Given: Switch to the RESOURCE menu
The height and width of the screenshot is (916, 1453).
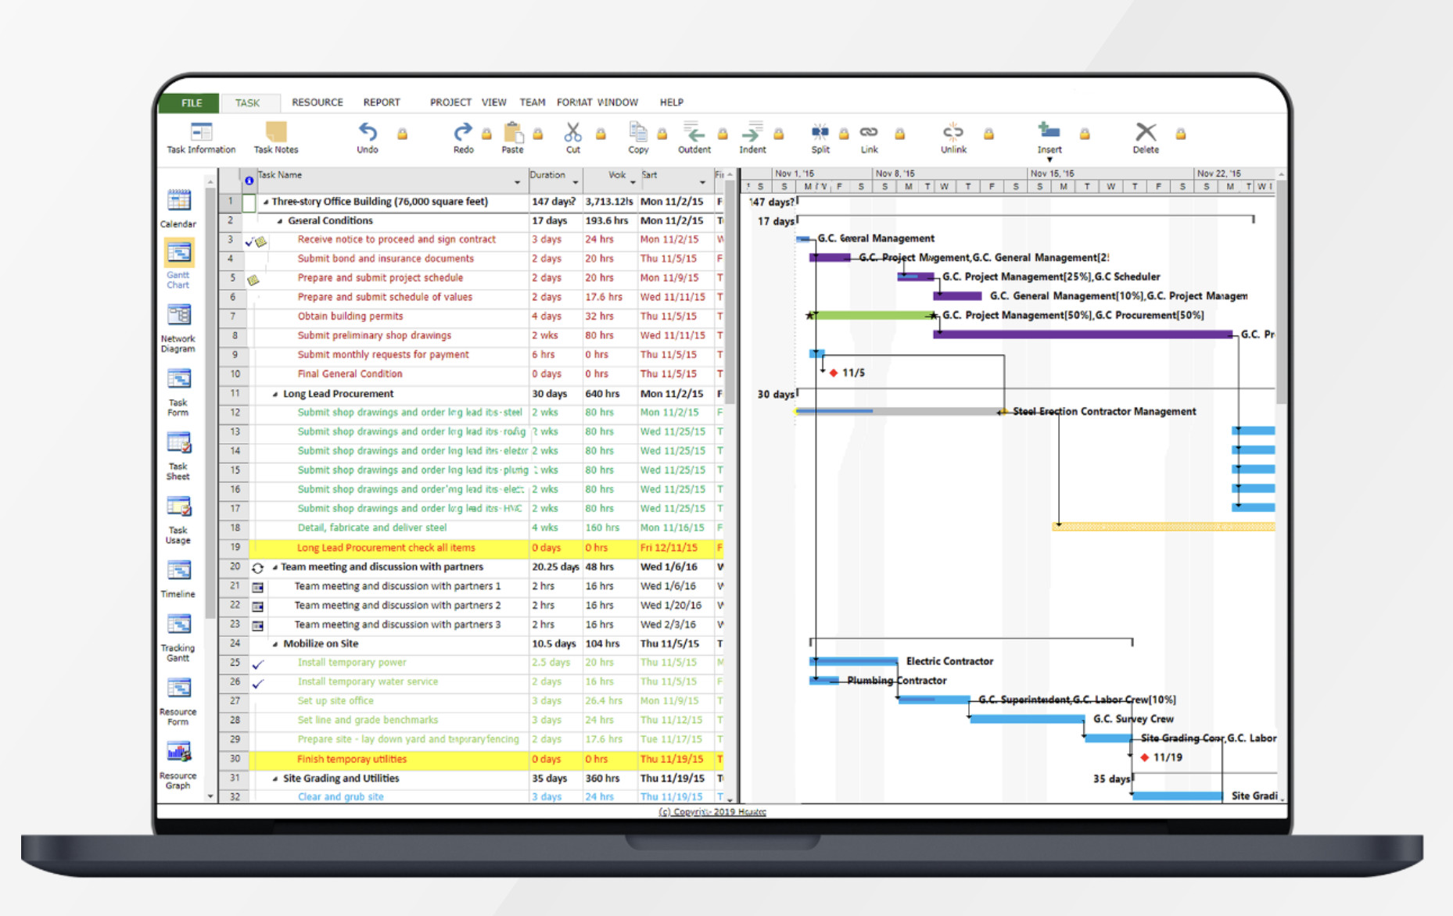Looking at the screenshot, I should point(317,102).
